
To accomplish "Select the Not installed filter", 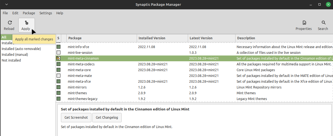I will (x=11, y=60).
